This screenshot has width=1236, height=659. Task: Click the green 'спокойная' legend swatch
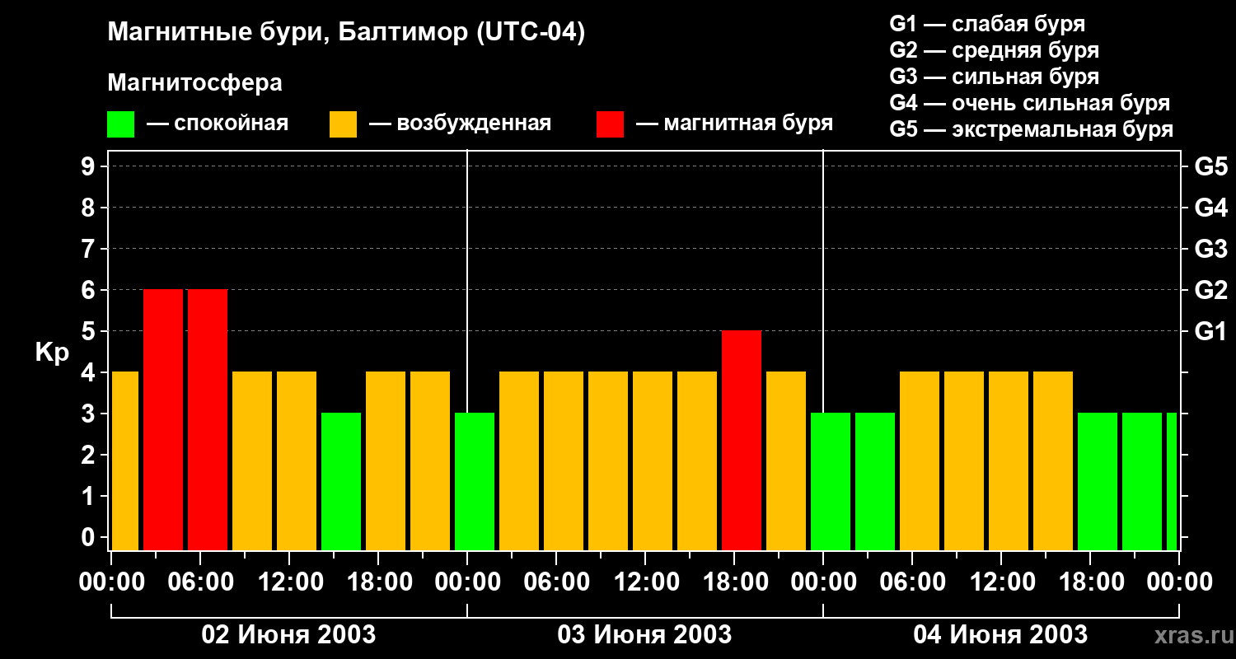pyautogui.click(x=120, y=124)
